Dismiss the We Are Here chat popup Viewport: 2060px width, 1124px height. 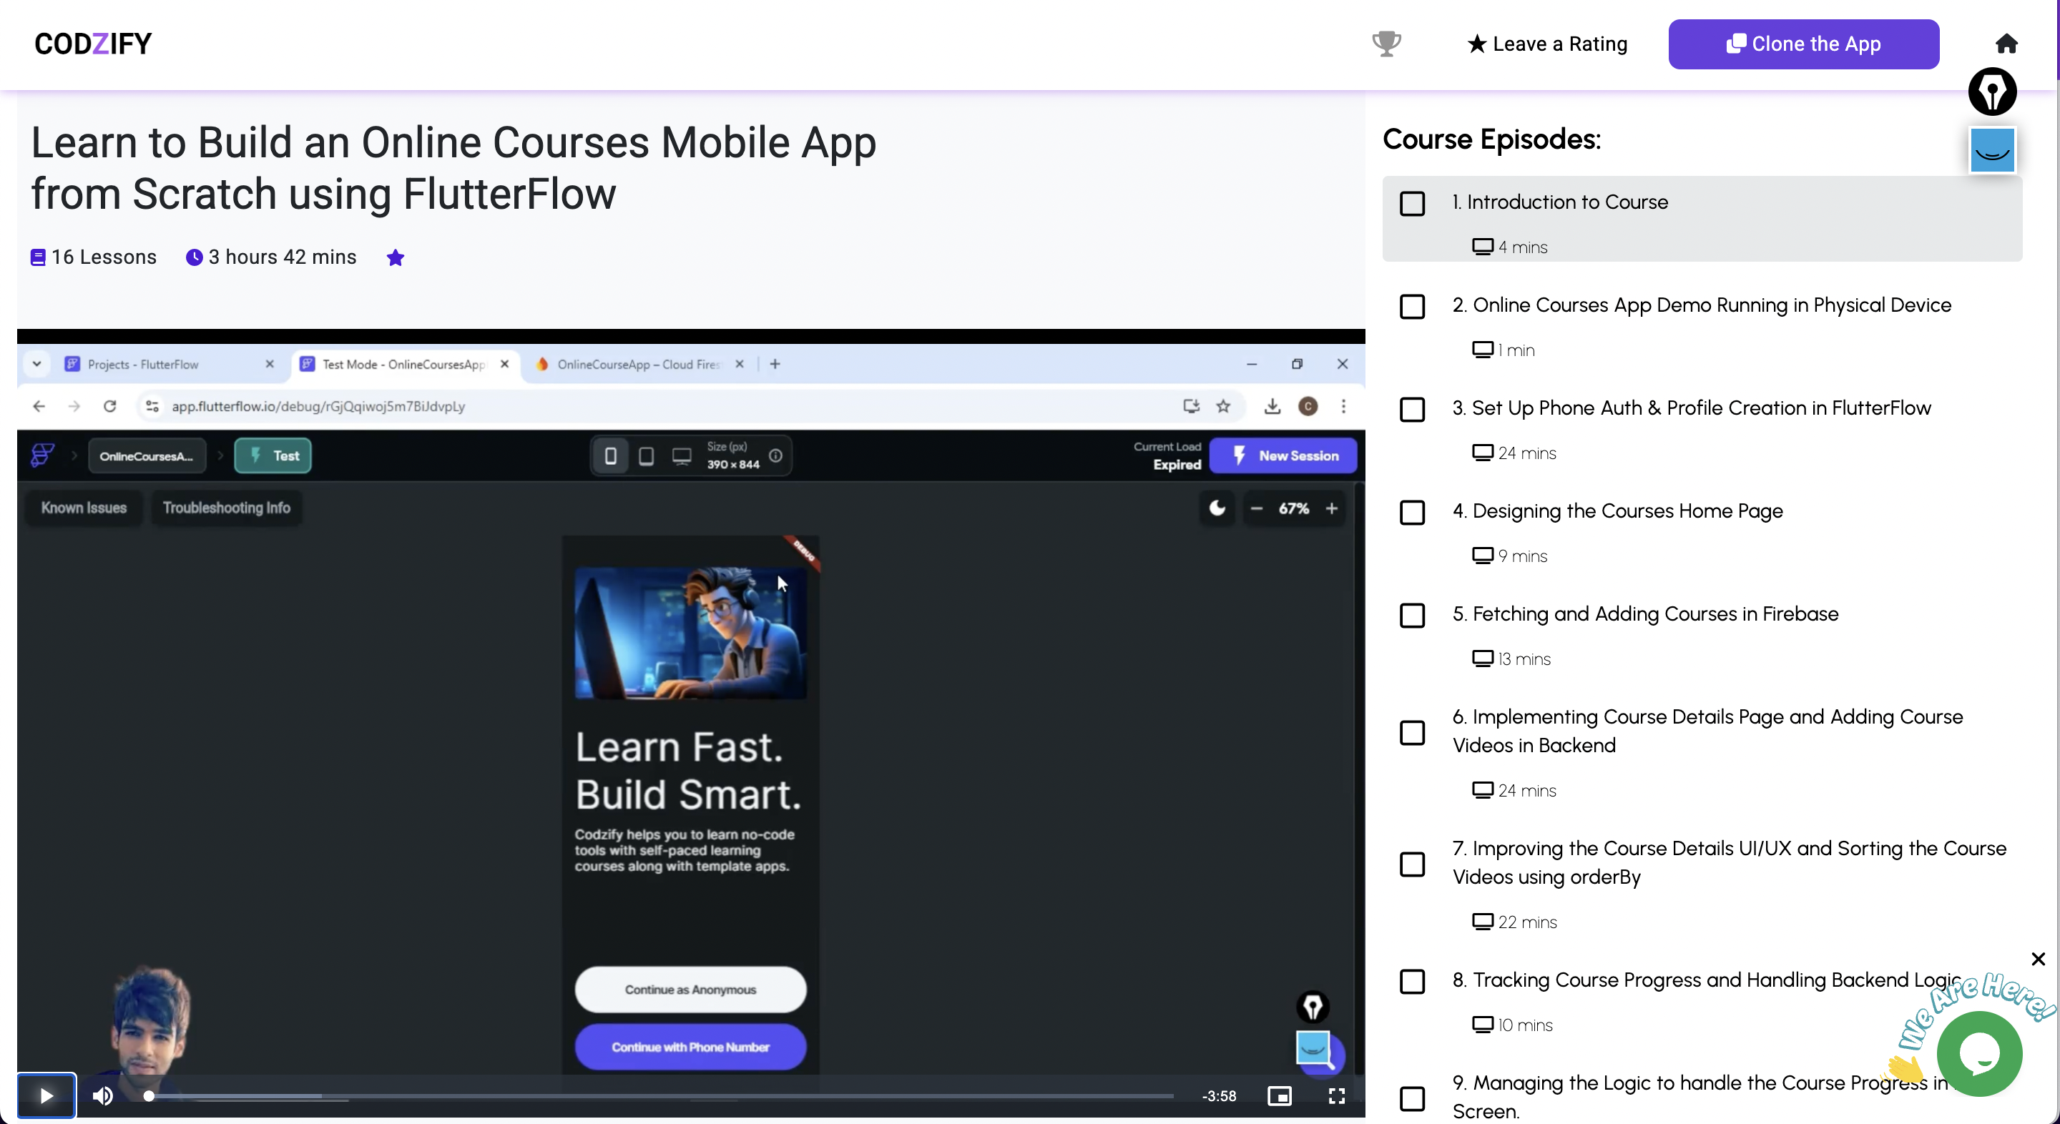click(2038, 959)
